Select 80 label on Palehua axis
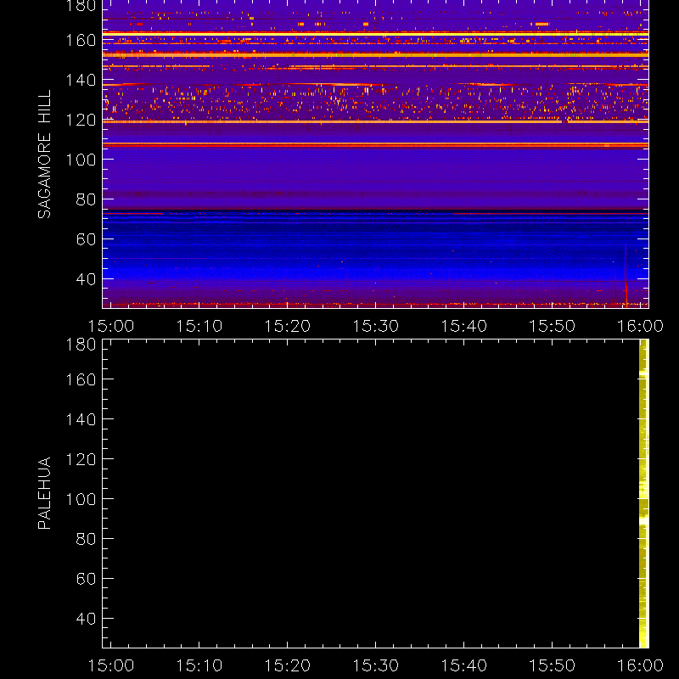 (86, 539)
